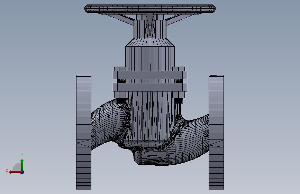Click the Y label on the coordinate triad
This screenshot has height=194, width=300.
point(22,155)
